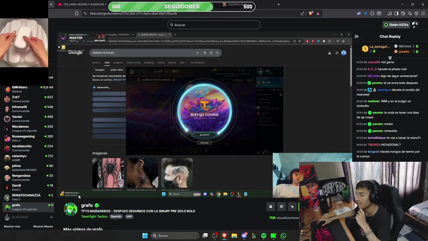The image size is (428, 241).
Task: Open Macdemac channel in sidebar
Action: (x=28, y=129)
